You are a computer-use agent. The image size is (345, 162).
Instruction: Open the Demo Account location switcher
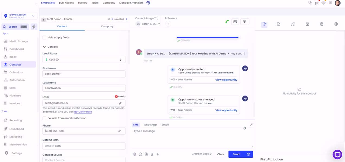pos(19,15)
